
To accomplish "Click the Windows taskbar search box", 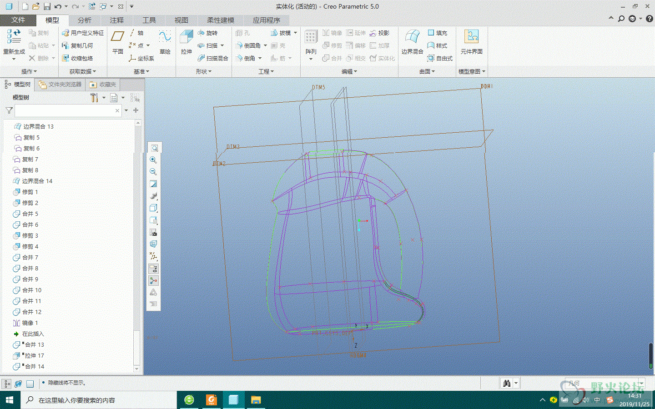I will [98, 400].
